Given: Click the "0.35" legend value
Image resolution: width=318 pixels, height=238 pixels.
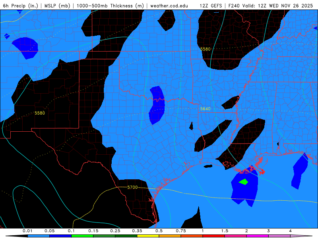Looking at the screenshot, I should tap(137, 231).
